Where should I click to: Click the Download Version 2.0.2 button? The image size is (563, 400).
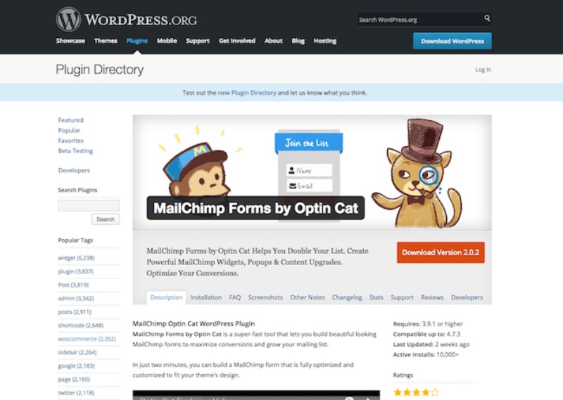click(x=441, y=252)
